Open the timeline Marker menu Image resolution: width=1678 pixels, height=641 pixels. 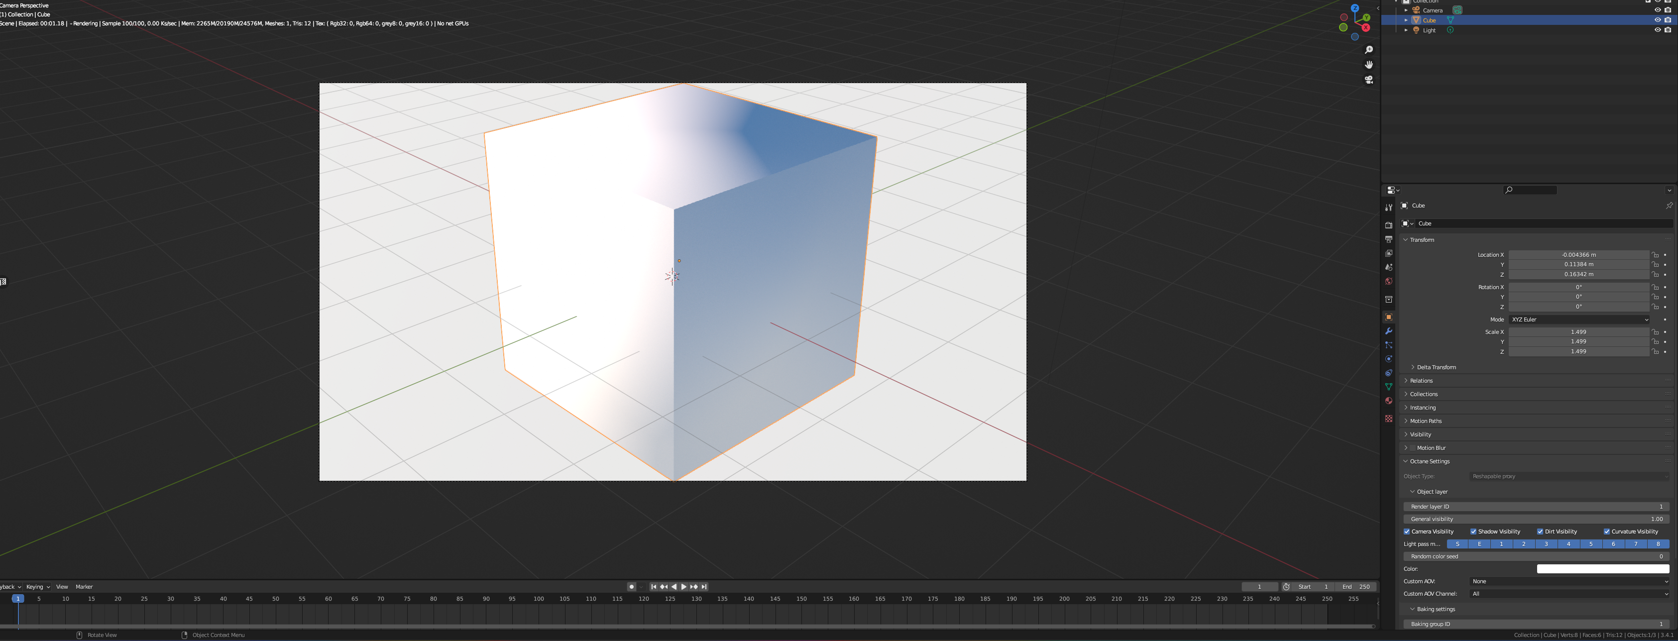84,587
